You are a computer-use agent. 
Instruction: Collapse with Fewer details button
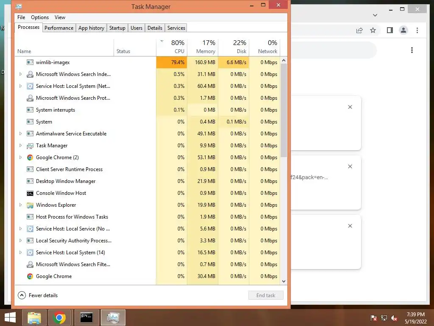[x=38, y=295]
